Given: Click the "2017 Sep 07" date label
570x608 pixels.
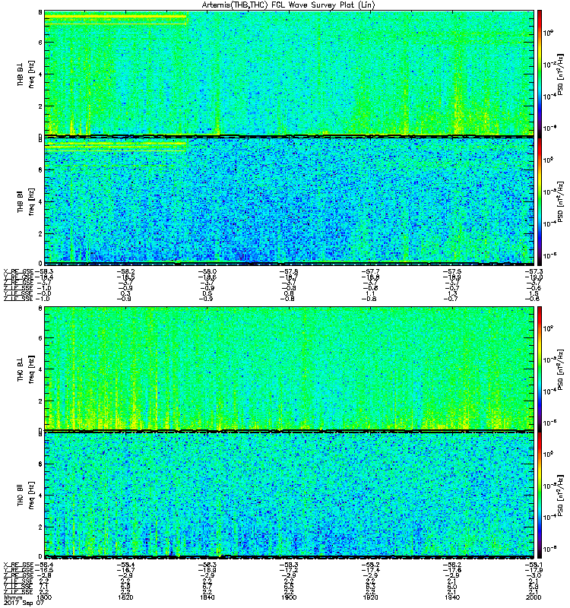Looking at the screenshot, I should pyautogui.click(x=24, y=603).
